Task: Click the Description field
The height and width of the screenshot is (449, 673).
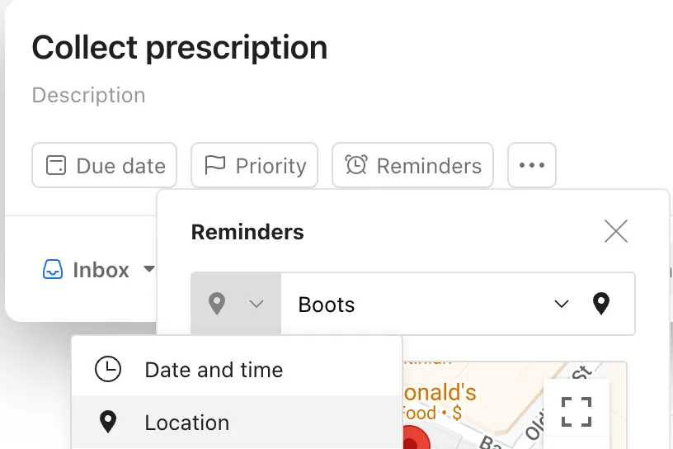Action: (x=89, y=95)
